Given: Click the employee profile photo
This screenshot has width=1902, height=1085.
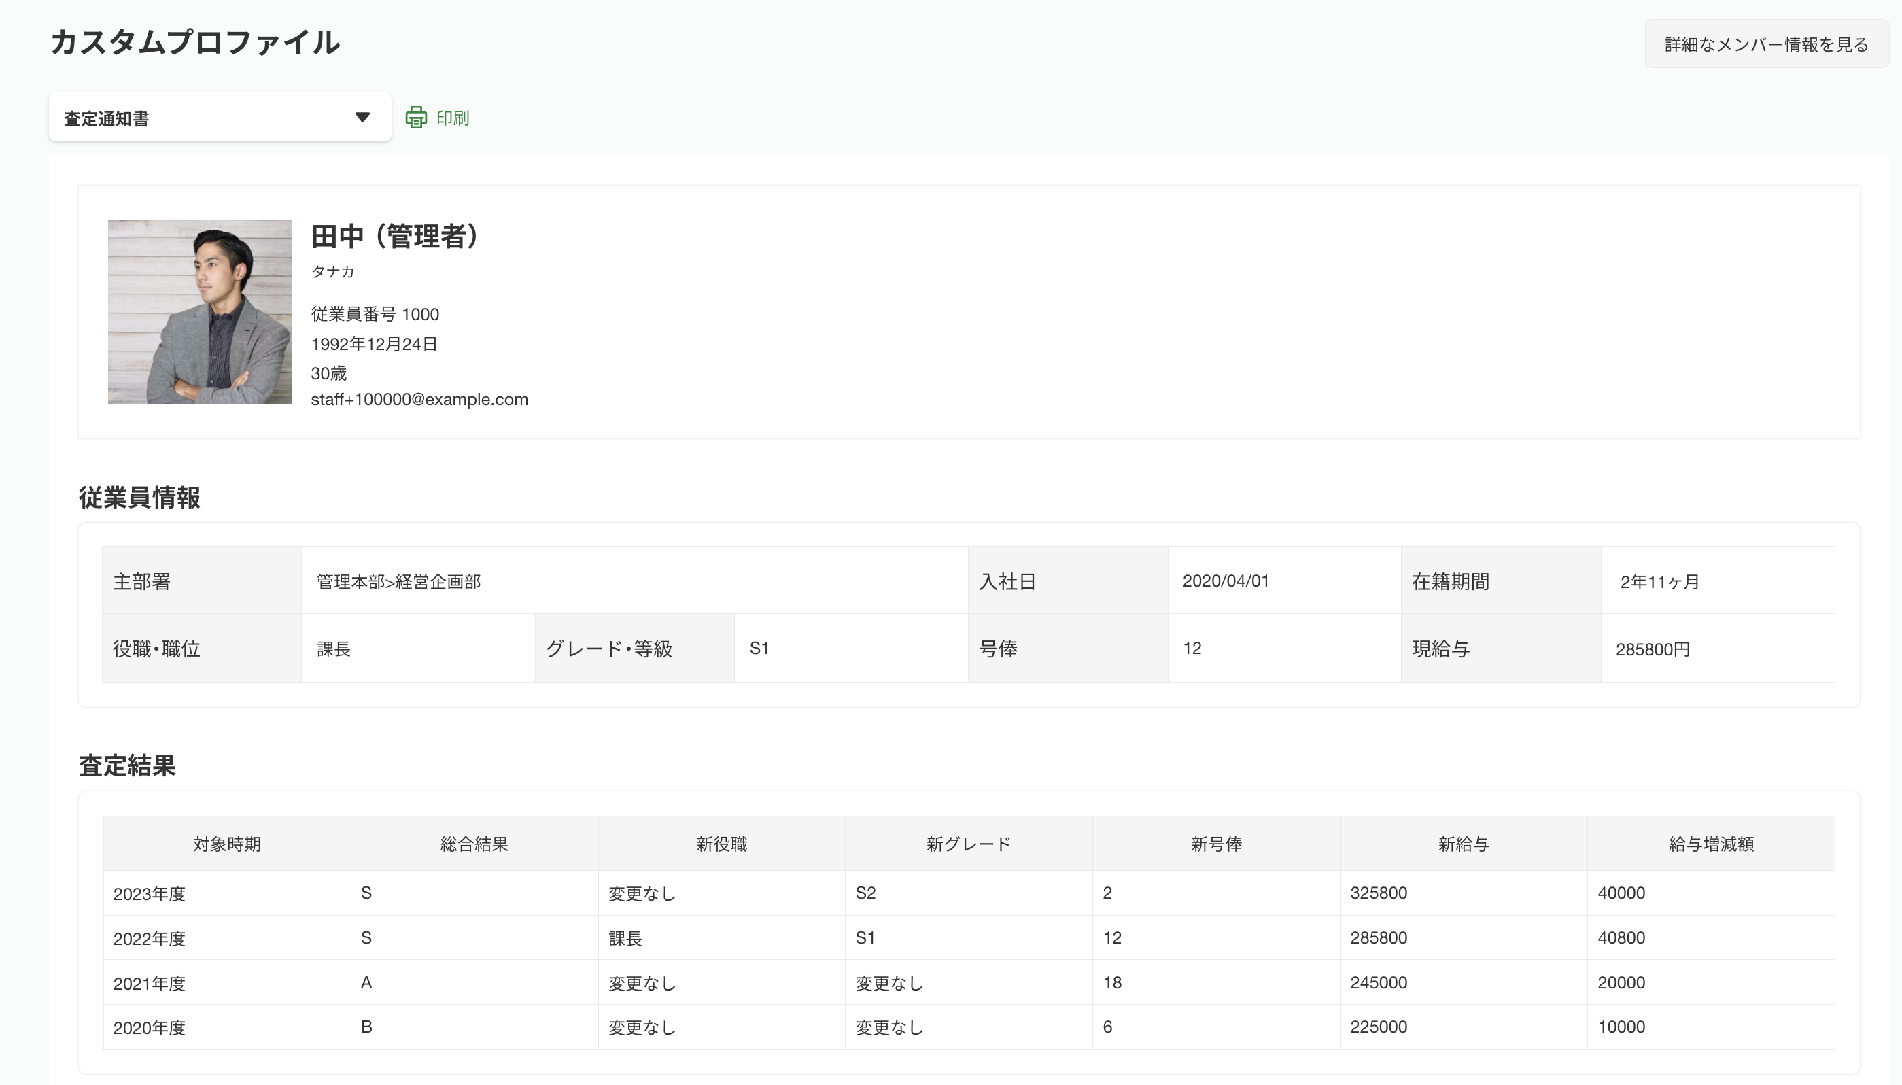Looking at the screenshot, I should [x=200, y=311].
